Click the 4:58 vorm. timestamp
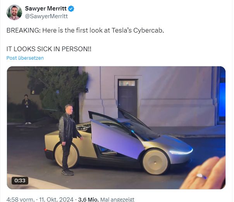234x202 pixels. click(x=21, y=199)
